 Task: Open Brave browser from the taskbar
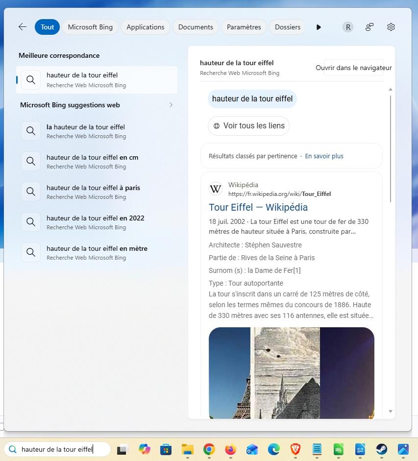(295, 449)
